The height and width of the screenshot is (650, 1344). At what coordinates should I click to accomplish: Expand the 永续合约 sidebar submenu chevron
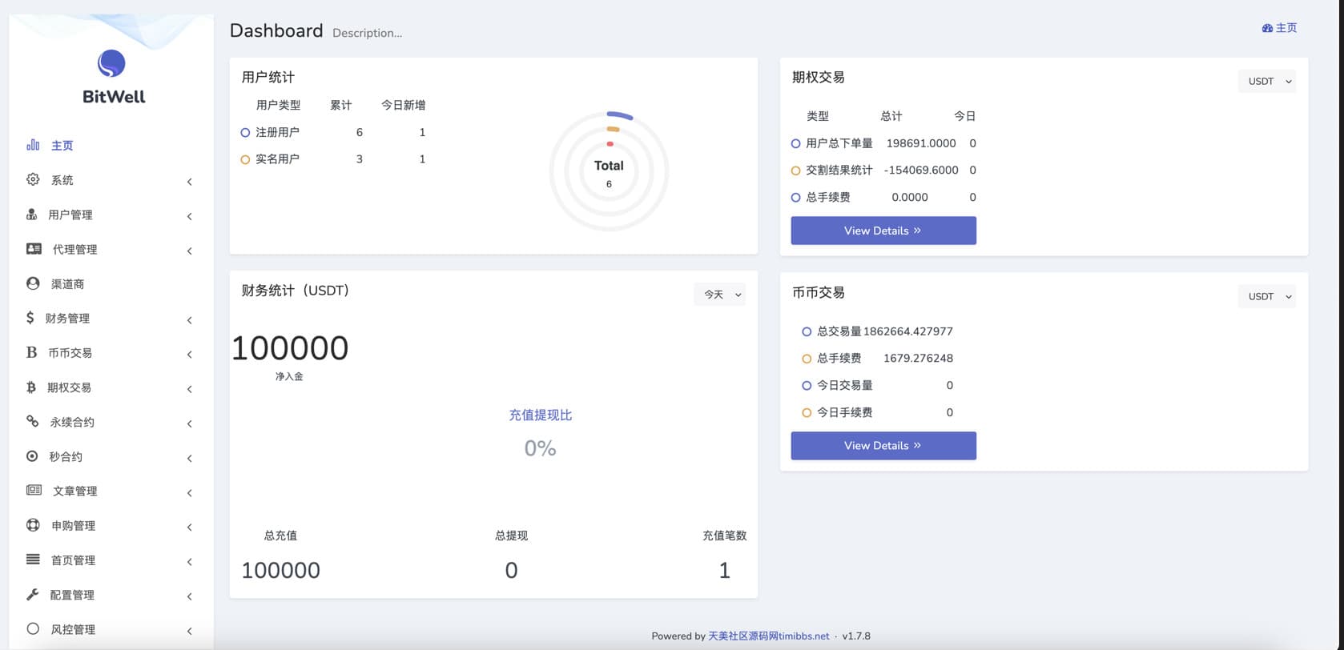click(x=190, y=423)
